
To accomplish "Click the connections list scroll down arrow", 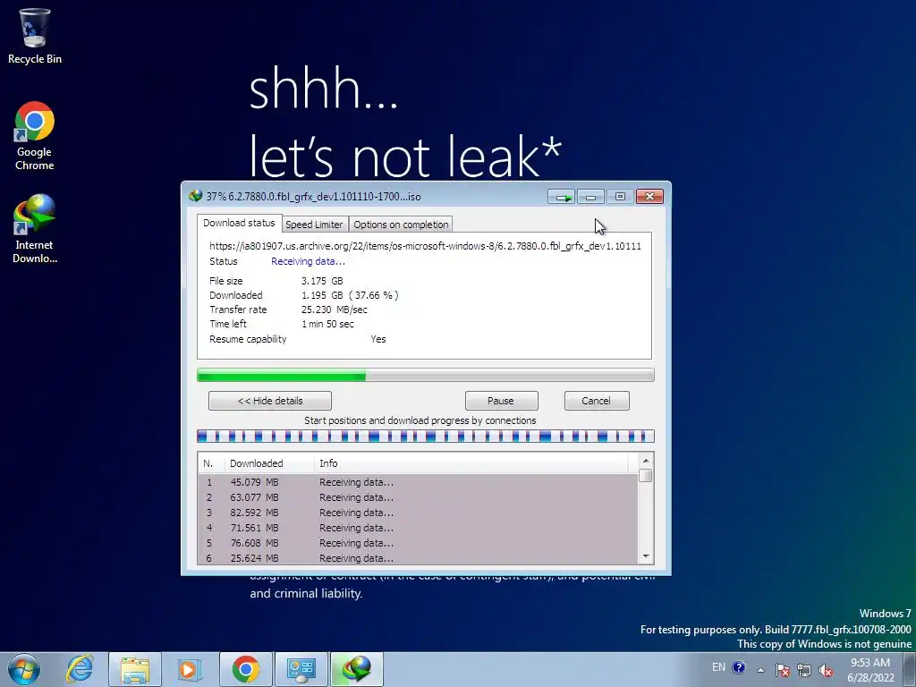I will [646, 556].
